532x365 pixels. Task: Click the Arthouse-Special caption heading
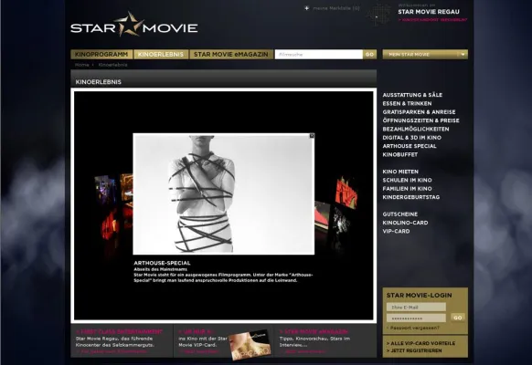click(x=162, y=263)
